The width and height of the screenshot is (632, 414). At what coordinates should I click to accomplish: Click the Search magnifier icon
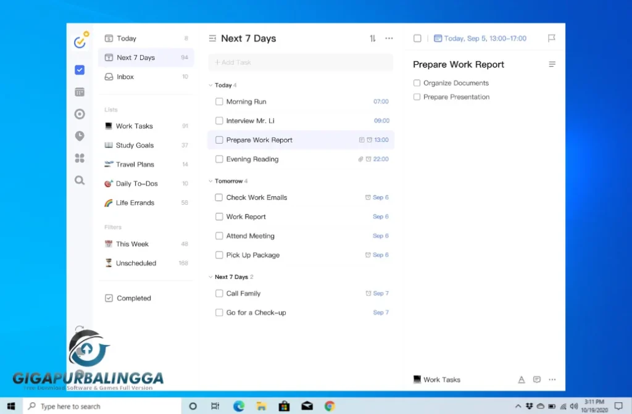pos(80,180)
